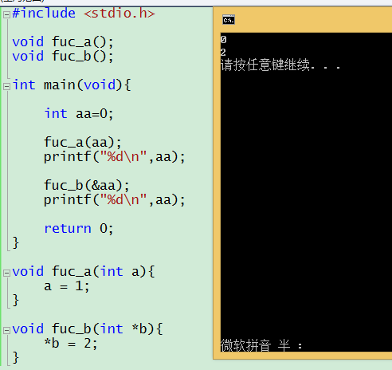Click the line '#include <stdio.h>'
The height and width of the screenshot is (370, 392).
coord(84,14)
